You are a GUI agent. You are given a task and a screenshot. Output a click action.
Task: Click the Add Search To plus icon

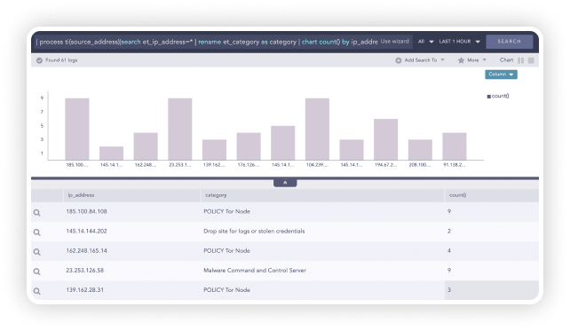pyautogui.click(x=399, y=60)
